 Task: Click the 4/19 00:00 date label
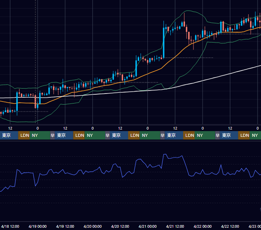coord(38,226)
